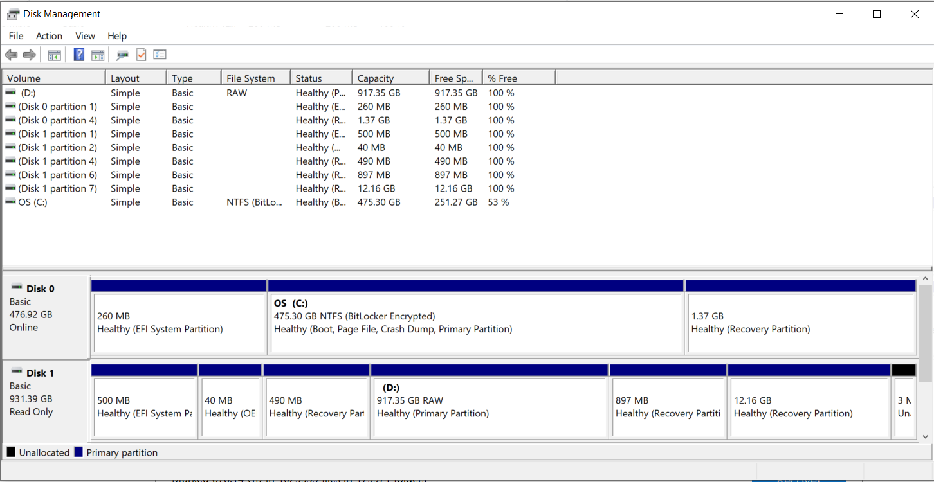Click the blue Primary partition legend swatch
Image resolution: width=934 pixels, height=482 pixels.
pos(78,452)
